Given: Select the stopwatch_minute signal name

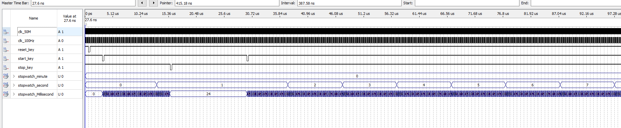Looking at the screenshot, I should pyautogui.click(x=33, y=76).
